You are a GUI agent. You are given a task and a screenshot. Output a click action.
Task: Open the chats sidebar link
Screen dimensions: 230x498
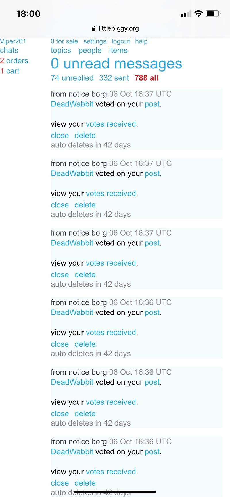click(x=9, y=51)
